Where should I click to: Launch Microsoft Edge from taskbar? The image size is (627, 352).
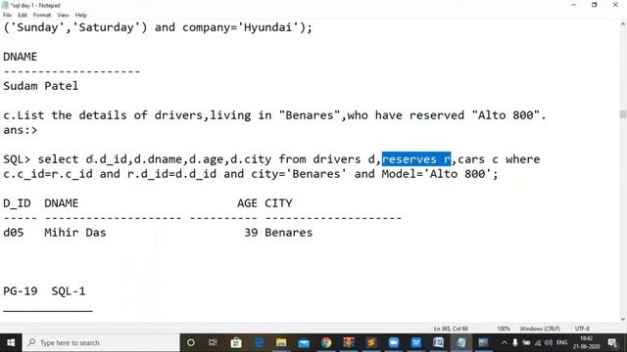259,342
